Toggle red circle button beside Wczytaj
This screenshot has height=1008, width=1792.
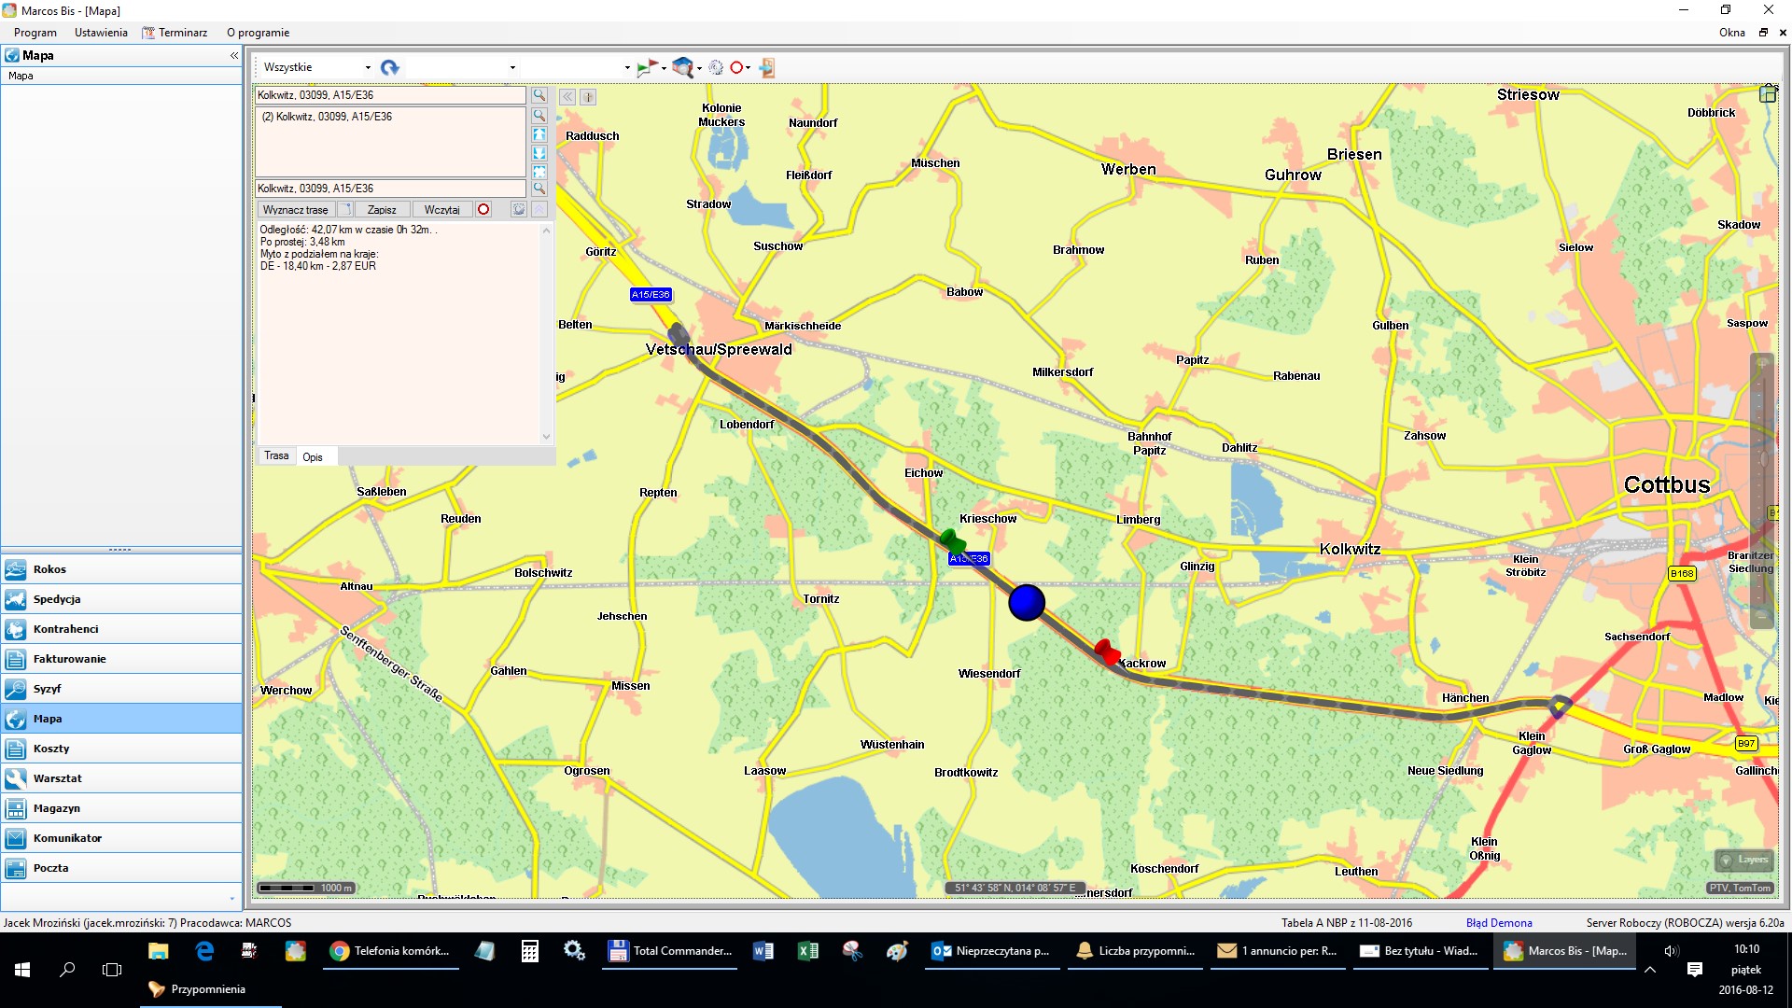(x=483, y=209)
